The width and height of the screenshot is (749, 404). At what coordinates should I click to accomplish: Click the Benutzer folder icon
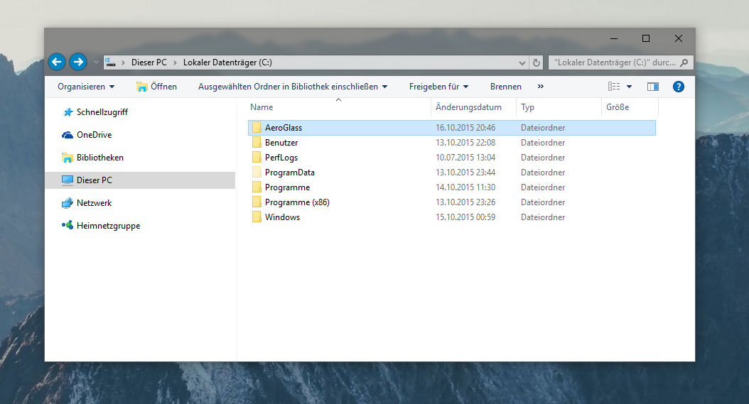click(x=257, y=142)
